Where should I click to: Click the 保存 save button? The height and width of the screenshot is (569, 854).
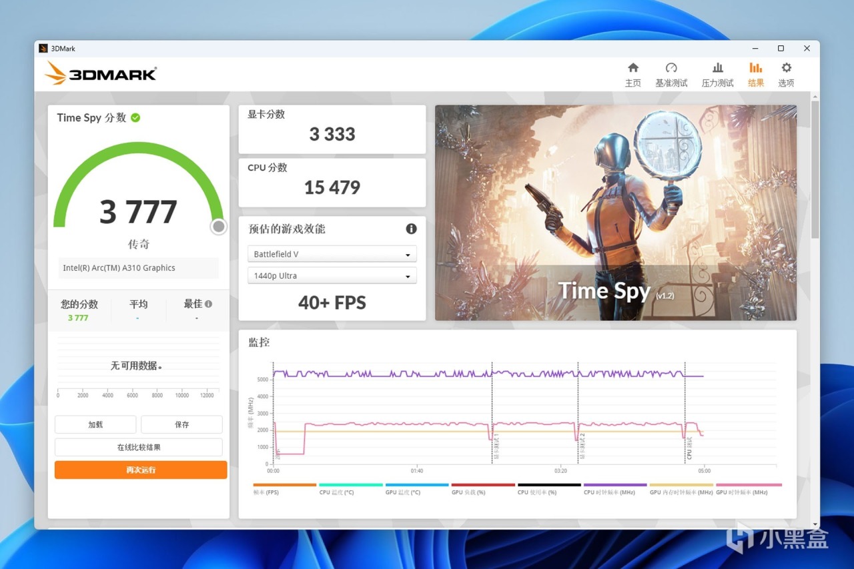(x=181, y=424)
